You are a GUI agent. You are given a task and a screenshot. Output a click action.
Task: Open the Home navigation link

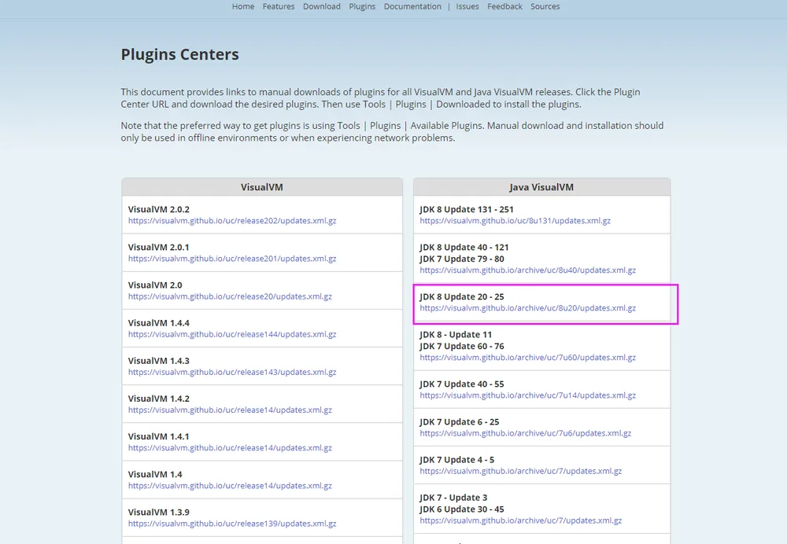click(243, 6)
